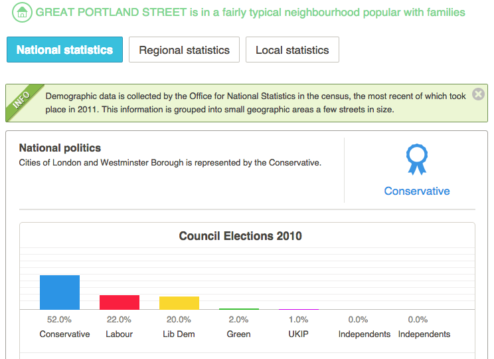Click the Labour label under chart
Viewport: 494px width, 359px height.
pyautogui.click(x=120, y=334)
